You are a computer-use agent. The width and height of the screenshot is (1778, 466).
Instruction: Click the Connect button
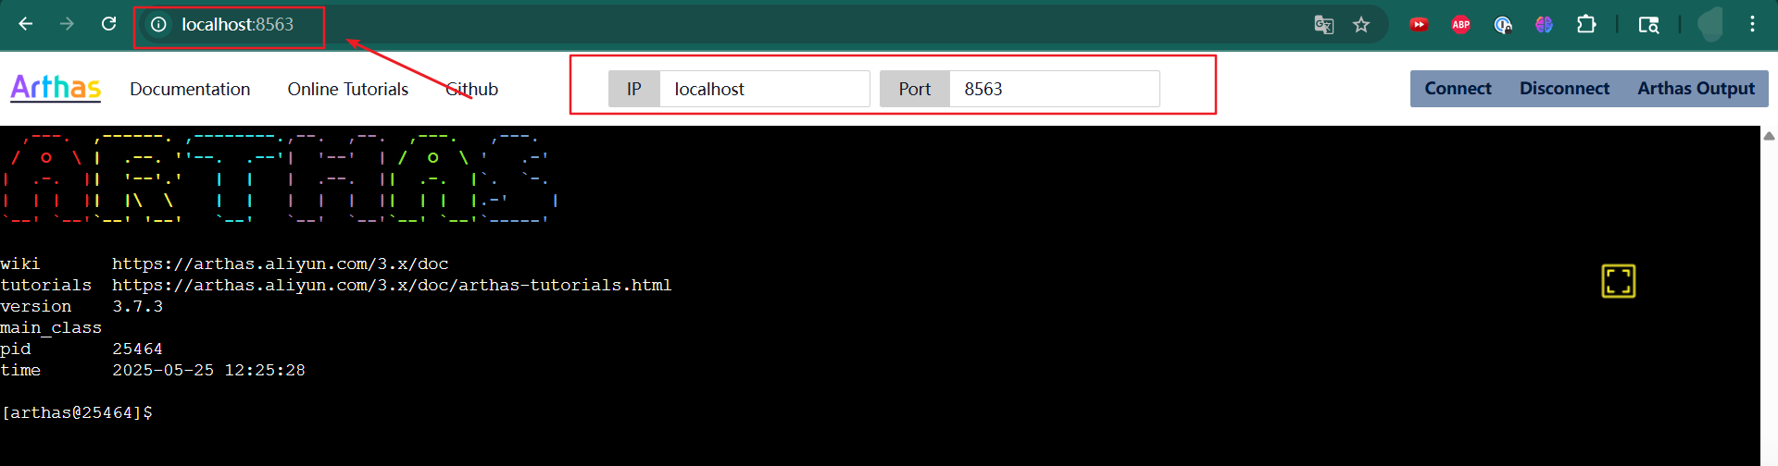1458,89
